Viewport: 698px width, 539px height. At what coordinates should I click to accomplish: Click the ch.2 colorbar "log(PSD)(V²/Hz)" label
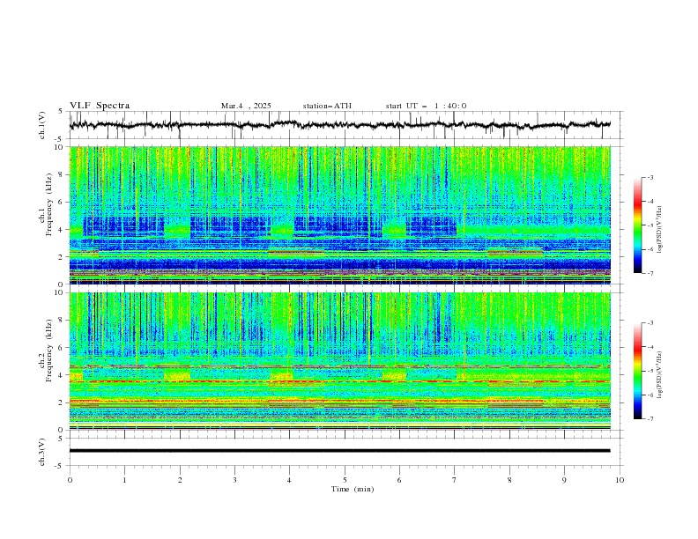click(x=659, y=375)
